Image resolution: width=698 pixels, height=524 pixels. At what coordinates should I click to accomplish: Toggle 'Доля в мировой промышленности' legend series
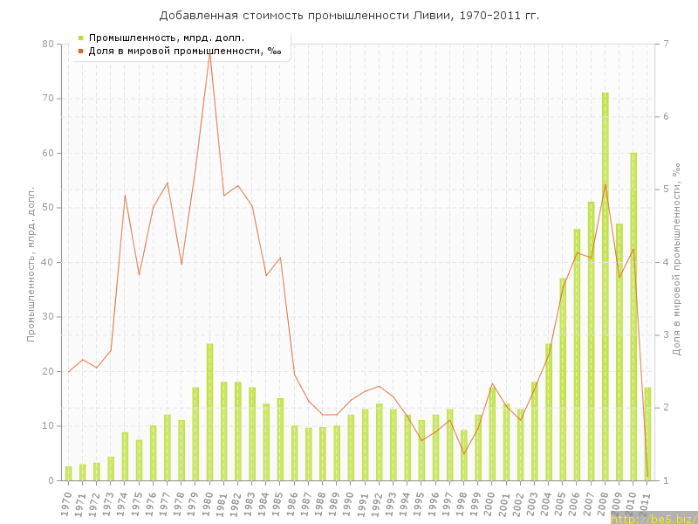[184, 51]
